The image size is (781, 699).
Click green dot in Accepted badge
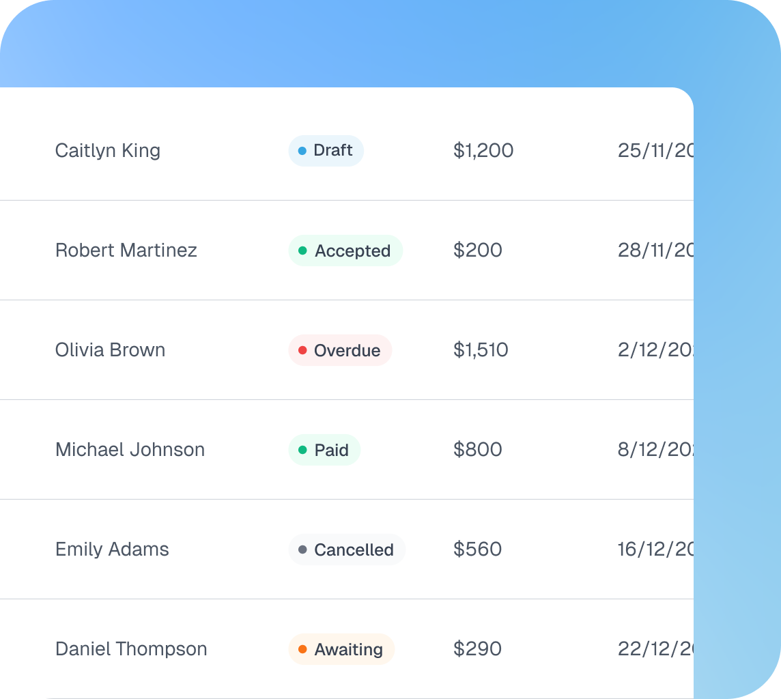[302, 251]
